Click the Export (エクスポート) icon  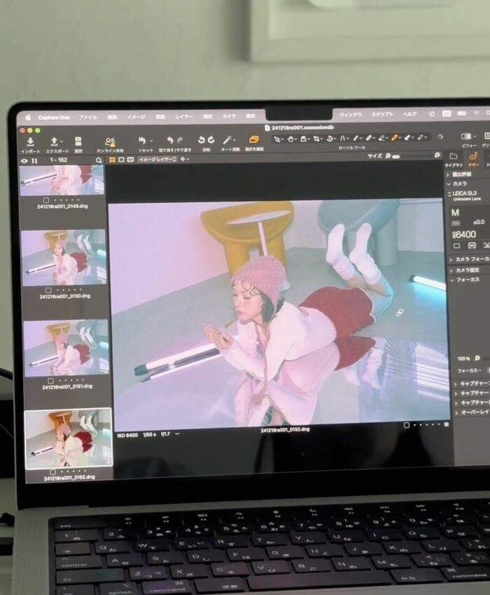pyautogui.click(x=54, y=141)
